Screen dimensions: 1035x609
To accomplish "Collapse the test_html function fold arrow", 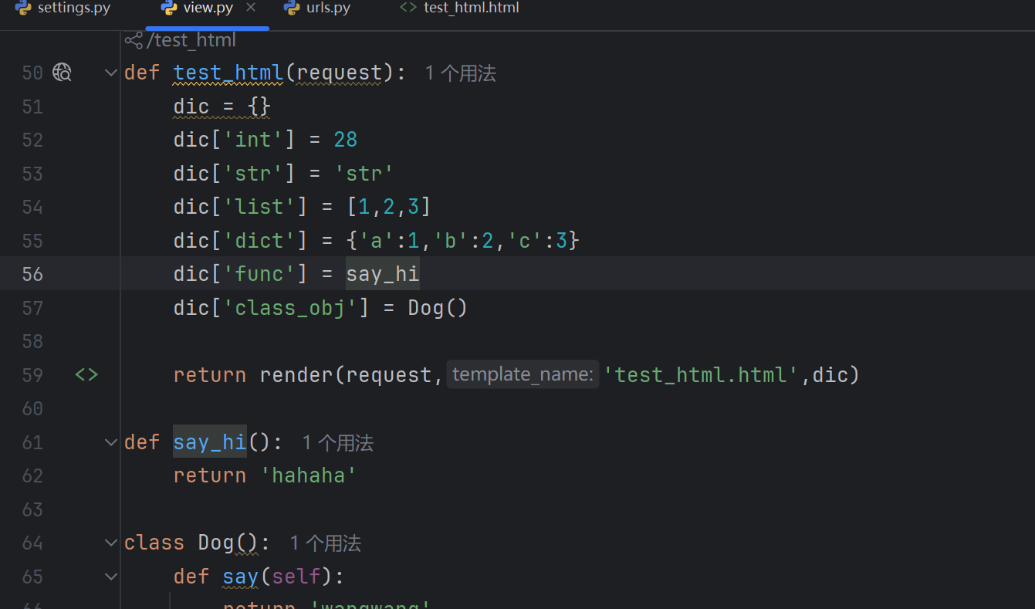I will [110, 73].
